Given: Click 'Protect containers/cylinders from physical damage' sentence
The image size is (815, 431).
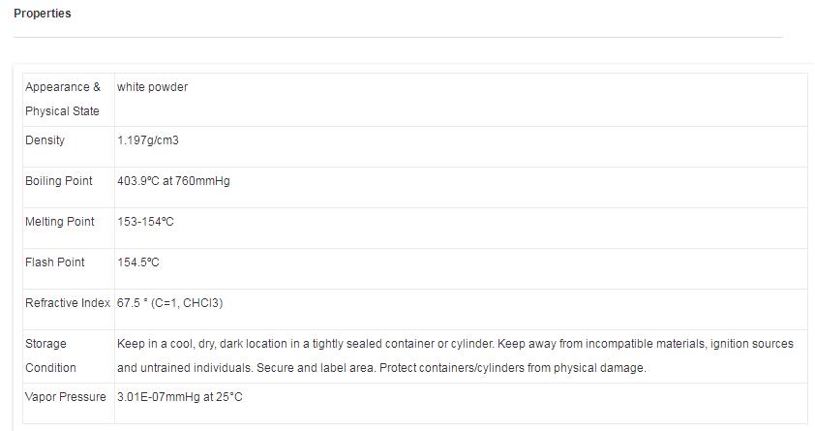Looking at the screenshot, I should (x=511, y=368).
